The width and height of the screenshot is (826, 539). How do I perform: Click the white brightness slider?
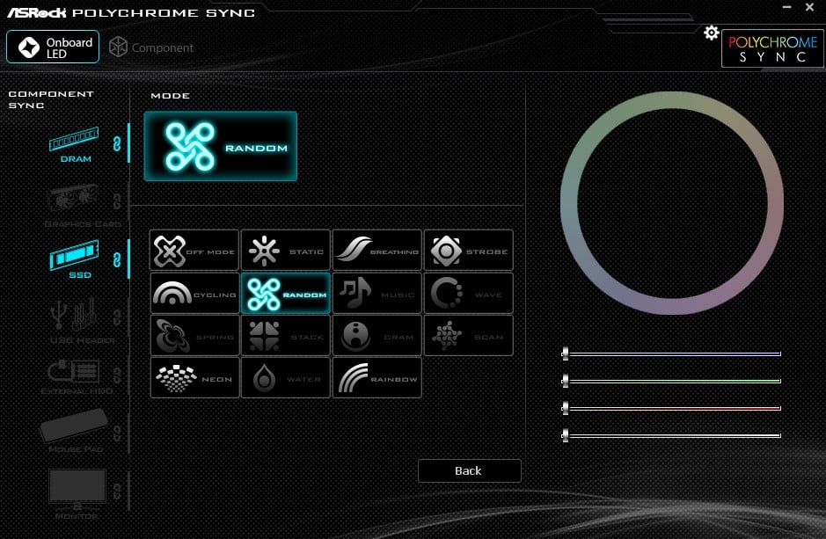[x=672, y=435]
